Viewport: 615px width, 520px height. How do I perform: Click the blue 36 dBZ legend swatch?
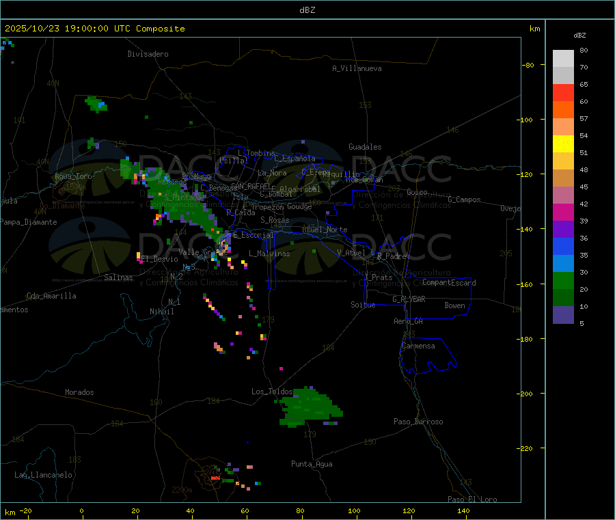(563, 246)
